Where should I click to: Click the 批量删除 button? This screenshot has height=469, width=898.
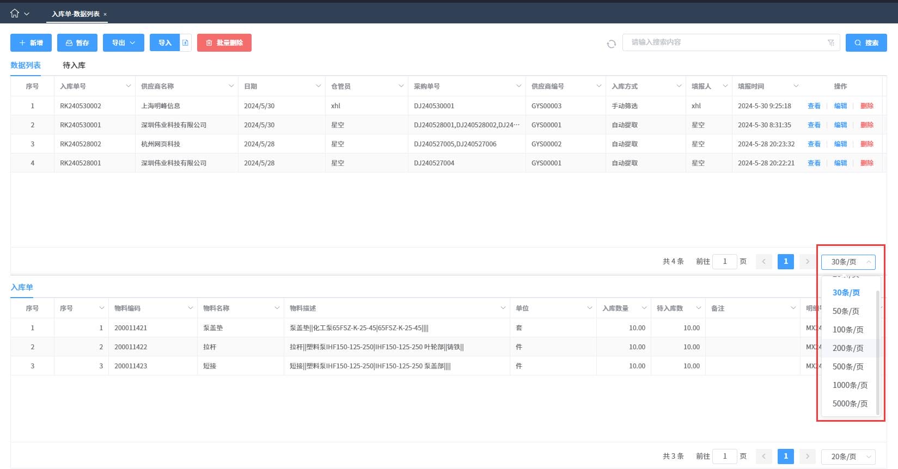[224, 43]
